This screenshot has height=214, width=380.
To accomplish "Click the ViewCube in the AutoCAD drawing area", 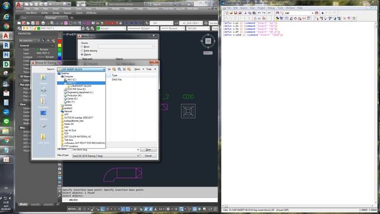I will point(208,41).
